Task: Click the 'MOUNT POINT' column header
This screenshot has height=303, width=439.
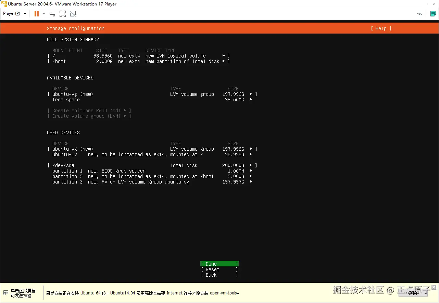Action: click(67, 50)
